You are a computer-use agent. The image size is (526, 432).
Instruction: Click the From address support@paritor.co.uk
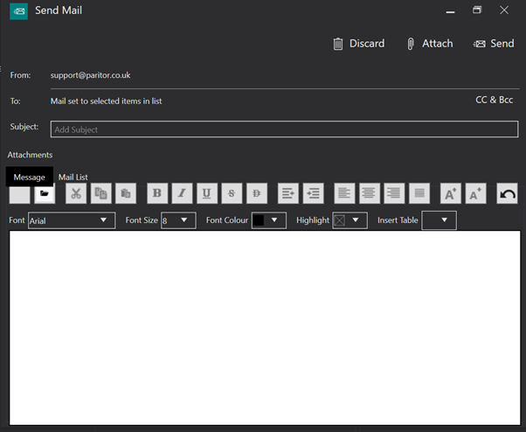[90, 75]
